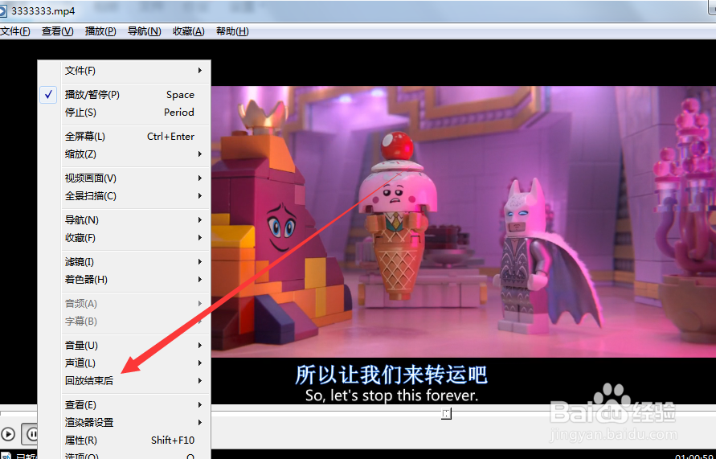Open the 播放(P) menu in menu bar
The image size is (716, 459).
pos(100,31)
